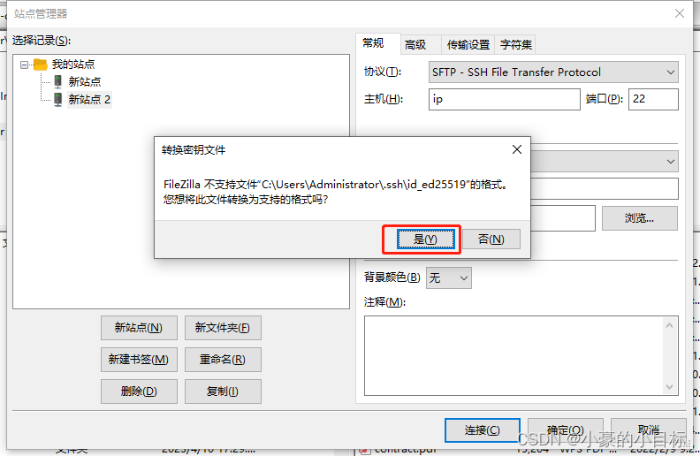Select the 新站点 tree entry

click(x=85, y=81)
